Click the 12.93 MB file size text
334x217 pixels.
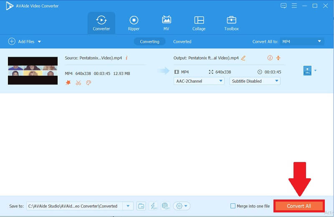coord(121,74)
